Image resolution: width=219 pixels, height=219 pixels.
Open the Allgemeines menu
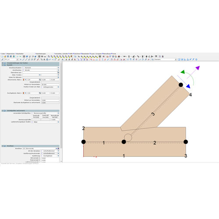pyautogui.click(x=11, y=54)
